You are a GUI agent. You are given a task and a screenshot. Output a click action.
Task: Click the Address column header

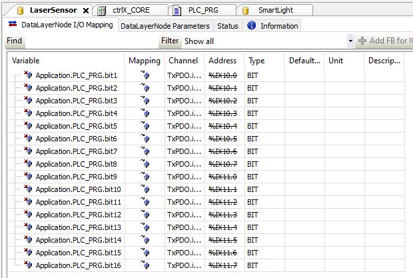(222, 61)
